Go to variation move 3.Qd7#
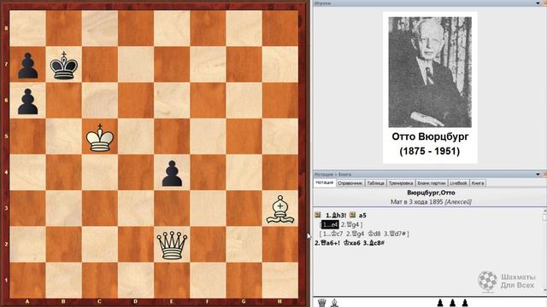The image size is (547, 307). click(x=395, y=234)
